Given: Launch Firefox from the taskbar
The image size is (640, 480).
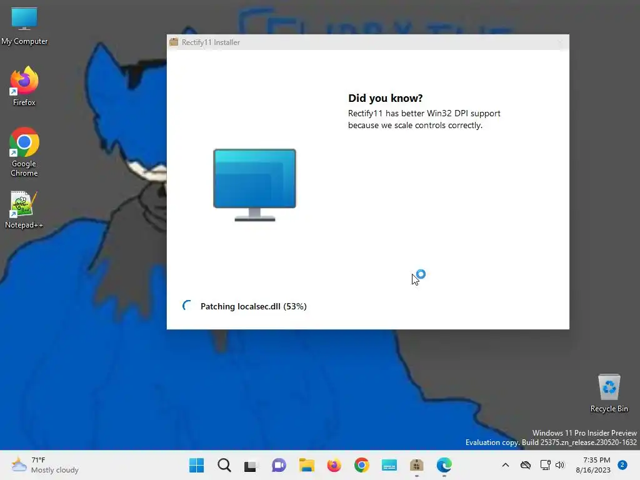Looking at the screenshot, I should point(334,465).
